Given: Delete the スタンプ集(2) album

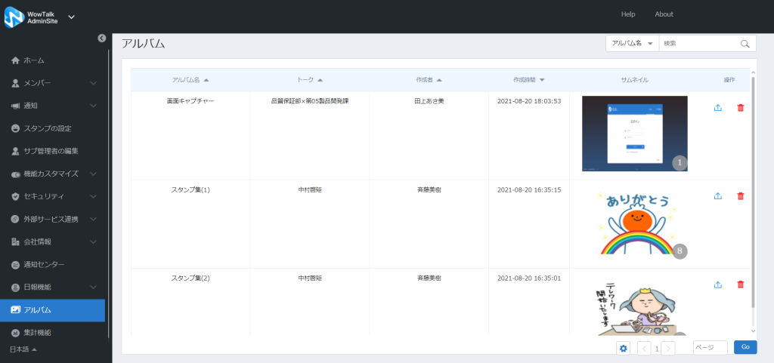Looking at the screenshot, I should coord(741,285).
